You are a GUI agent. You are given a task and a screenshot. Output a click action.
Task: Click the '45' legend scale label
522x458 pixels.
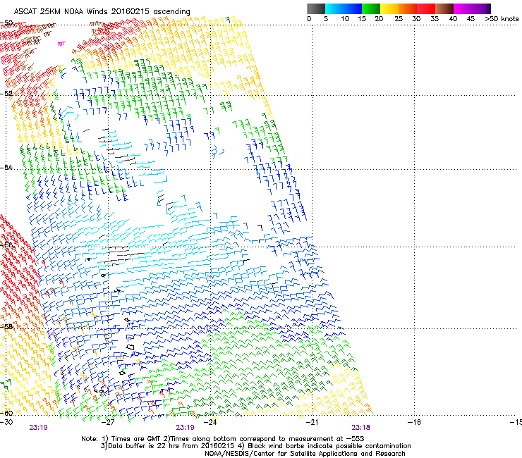471,19
